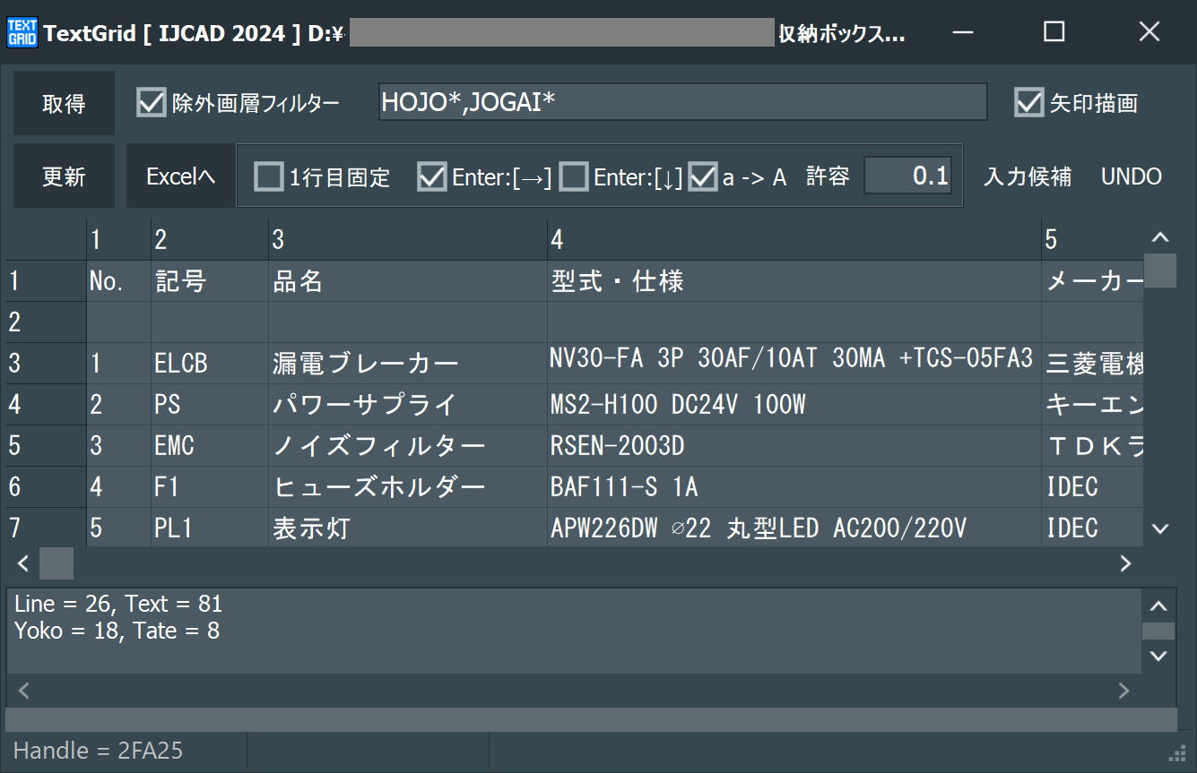
Task: Click the 取得 button
Action: click(64, 103)
